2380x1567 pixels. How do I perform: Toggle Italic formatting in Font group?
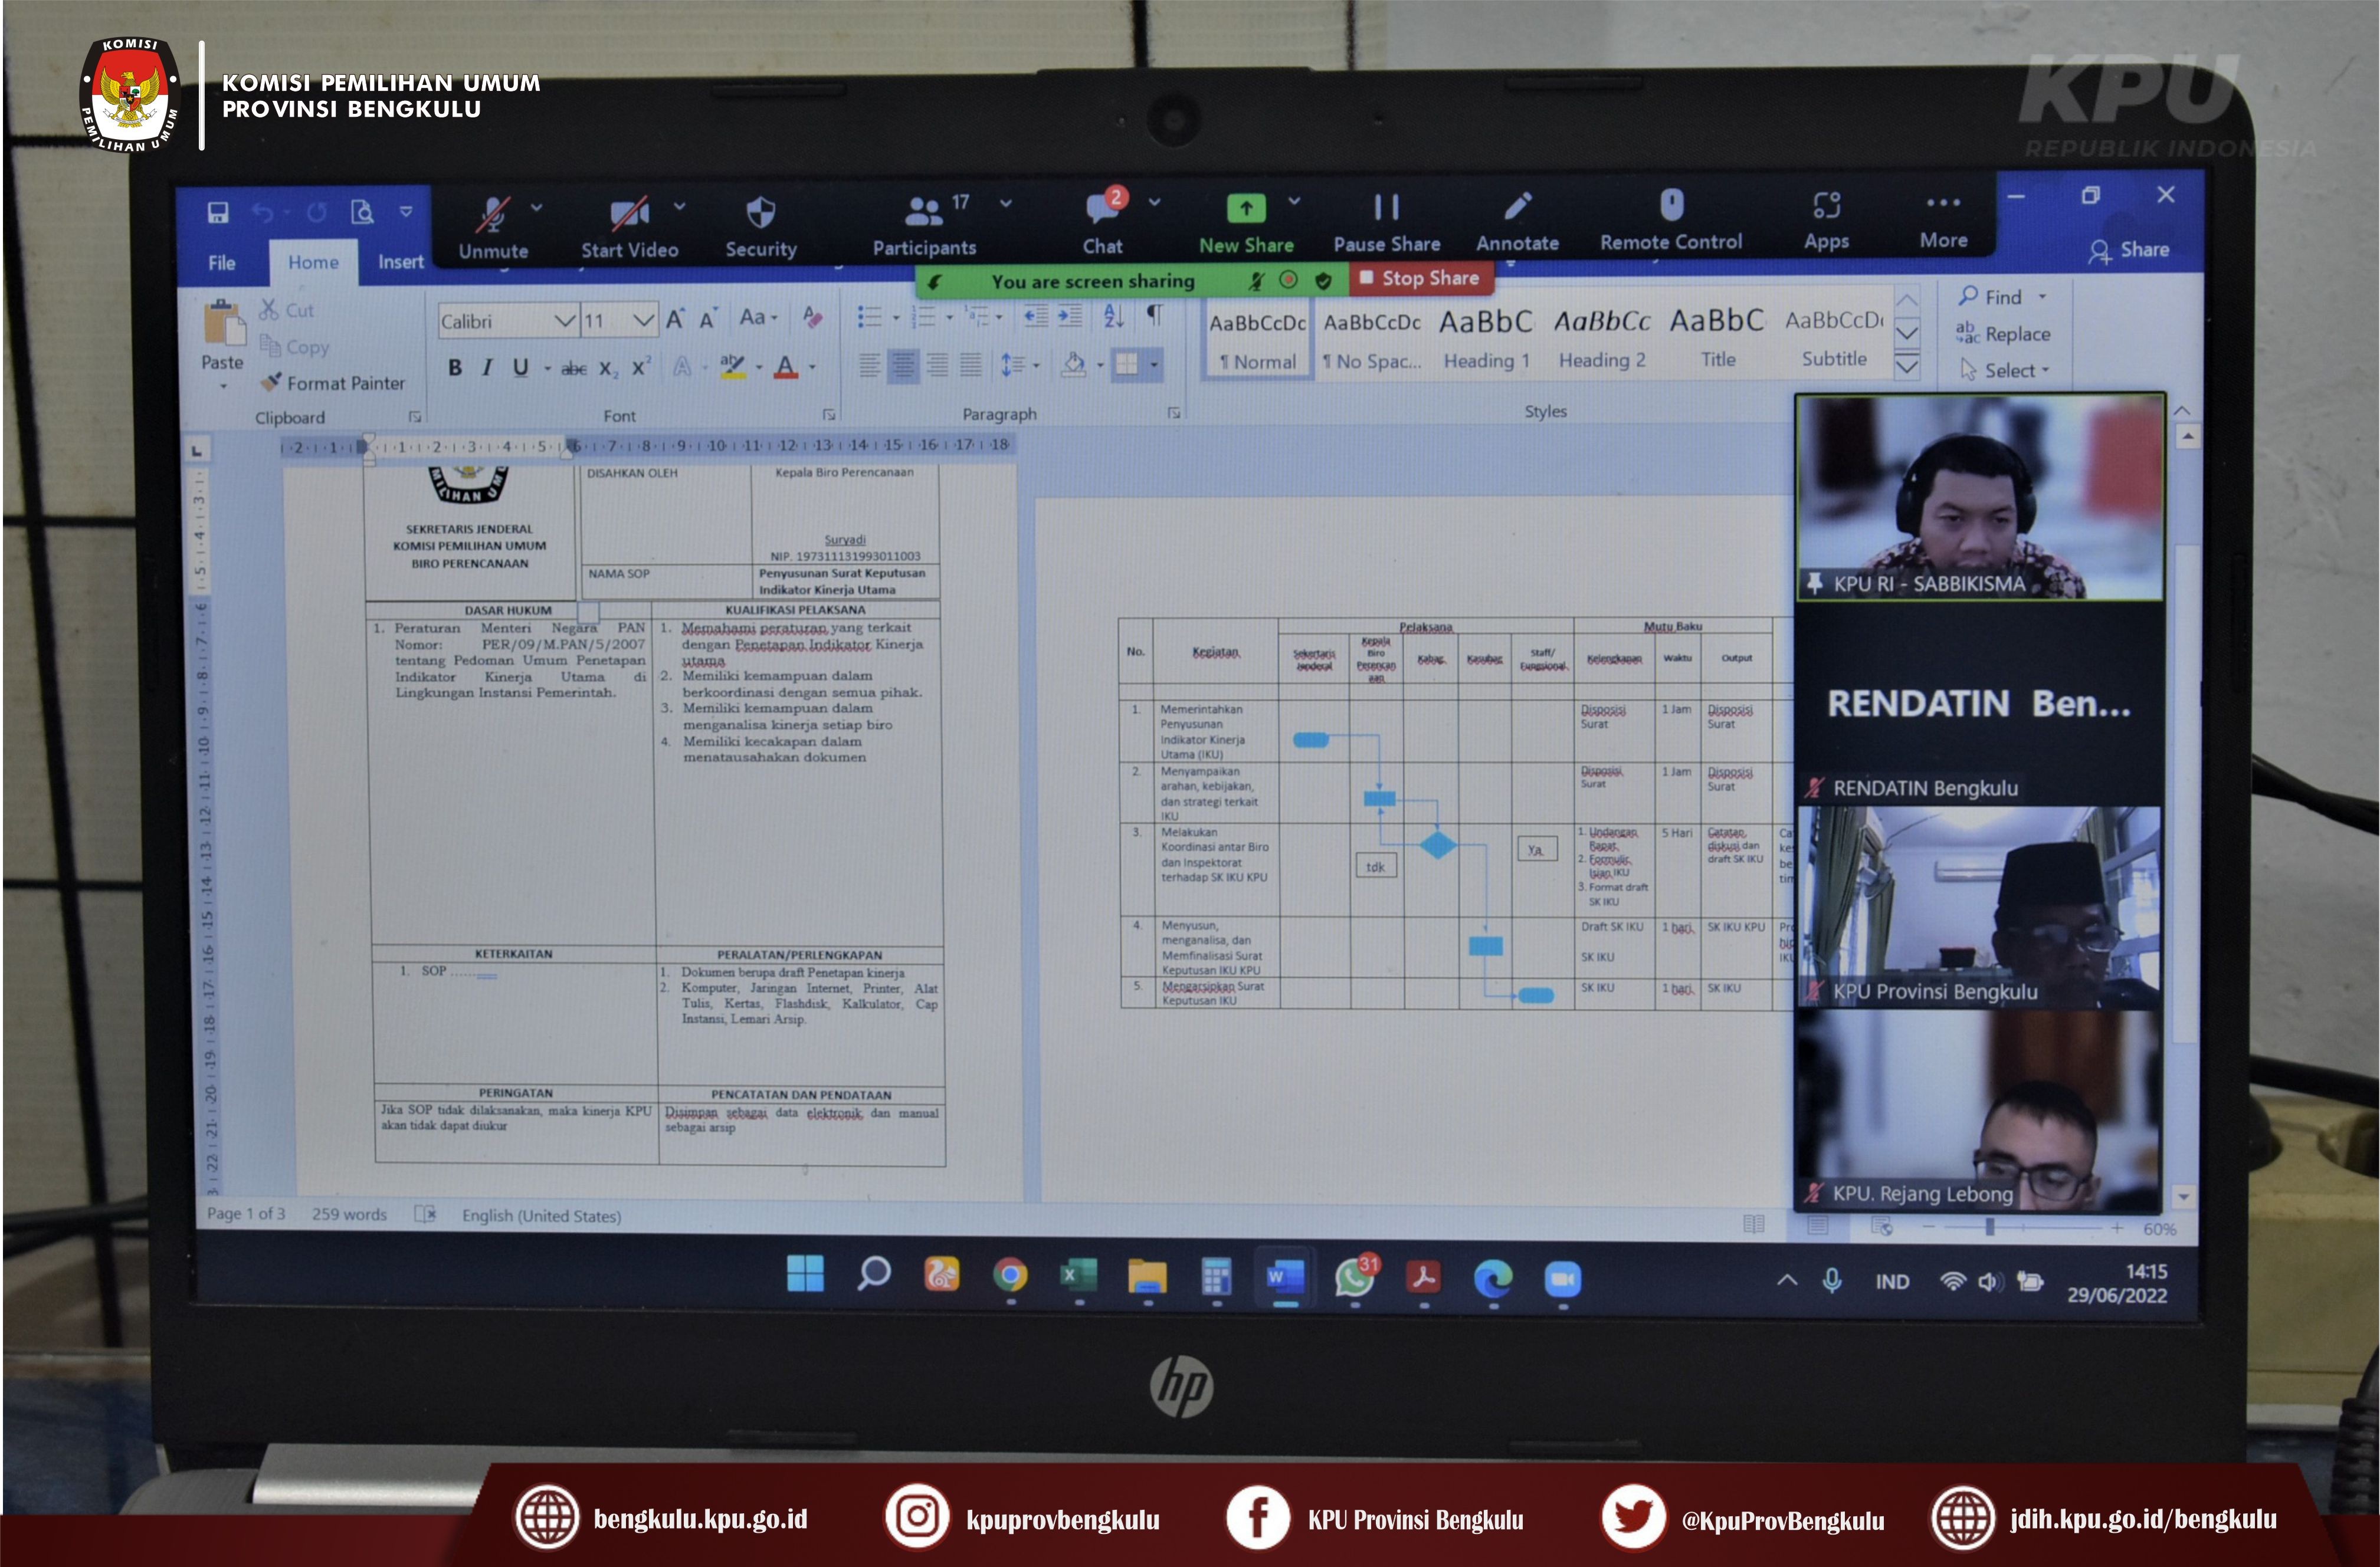point(487,368)
